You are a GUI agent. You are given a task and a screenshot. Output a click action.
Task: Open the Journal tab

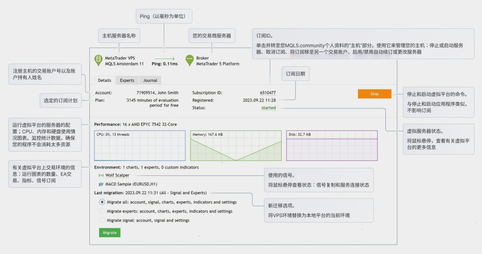[150, 80]
